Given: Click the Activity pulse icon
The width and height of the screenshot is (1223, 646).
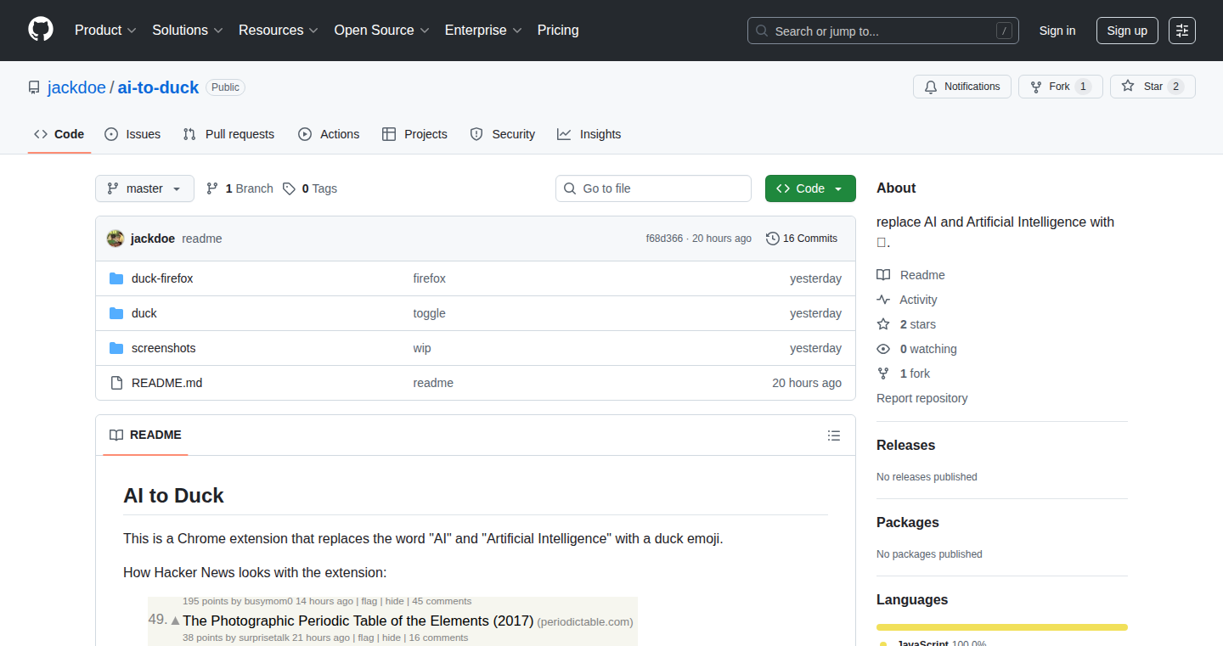Looking at the screenshot, I should pos(883,300).
